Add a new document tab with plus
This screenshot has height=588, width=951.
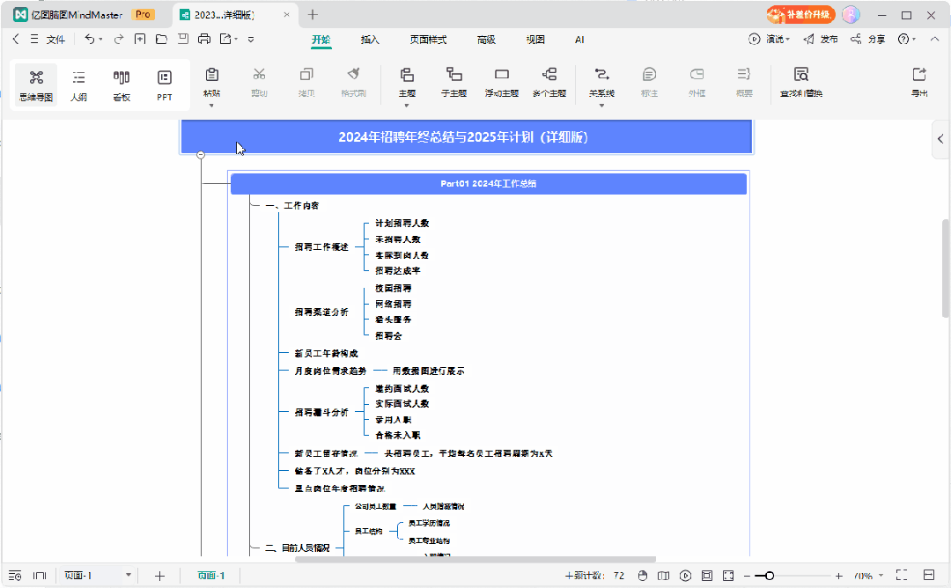(x=313, y=15)
